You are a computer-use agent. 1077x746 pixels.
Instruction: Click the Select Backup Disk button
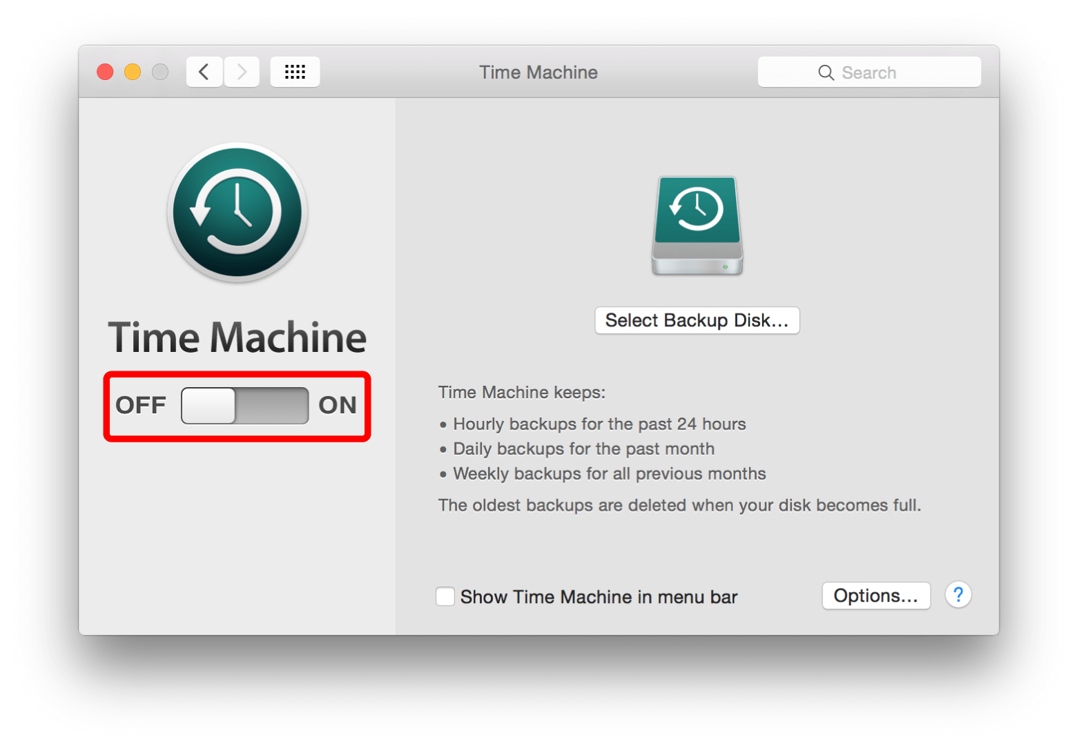697,320
